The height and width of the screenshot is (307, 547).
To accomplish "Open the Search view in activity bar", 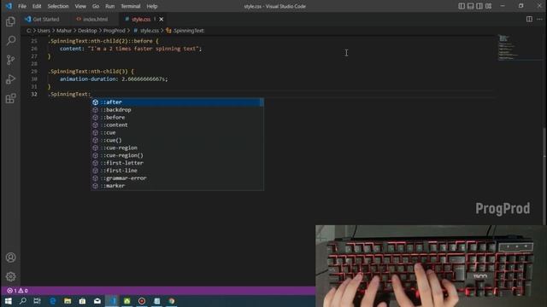I will (10, 41).
